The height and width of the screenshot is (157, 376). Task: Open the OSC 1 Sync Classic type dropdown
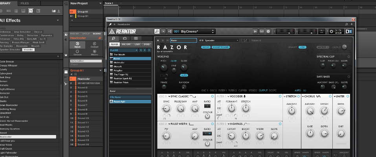pos(169,96)
